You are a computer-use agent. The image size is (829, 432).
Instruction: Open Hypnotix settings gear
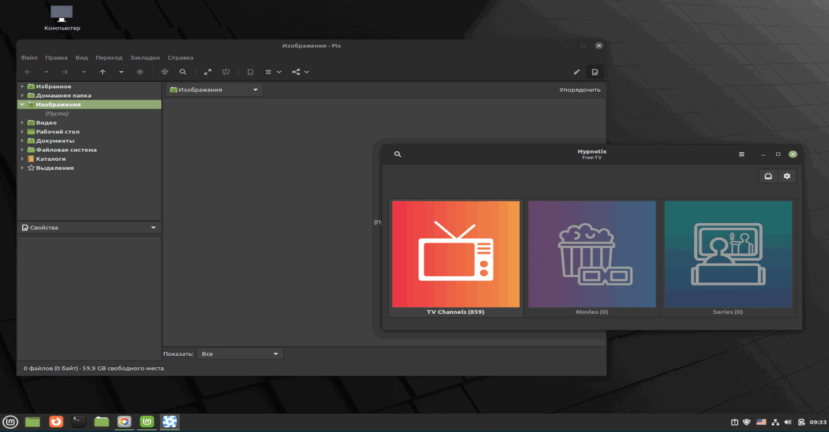[x=787, y=176]
